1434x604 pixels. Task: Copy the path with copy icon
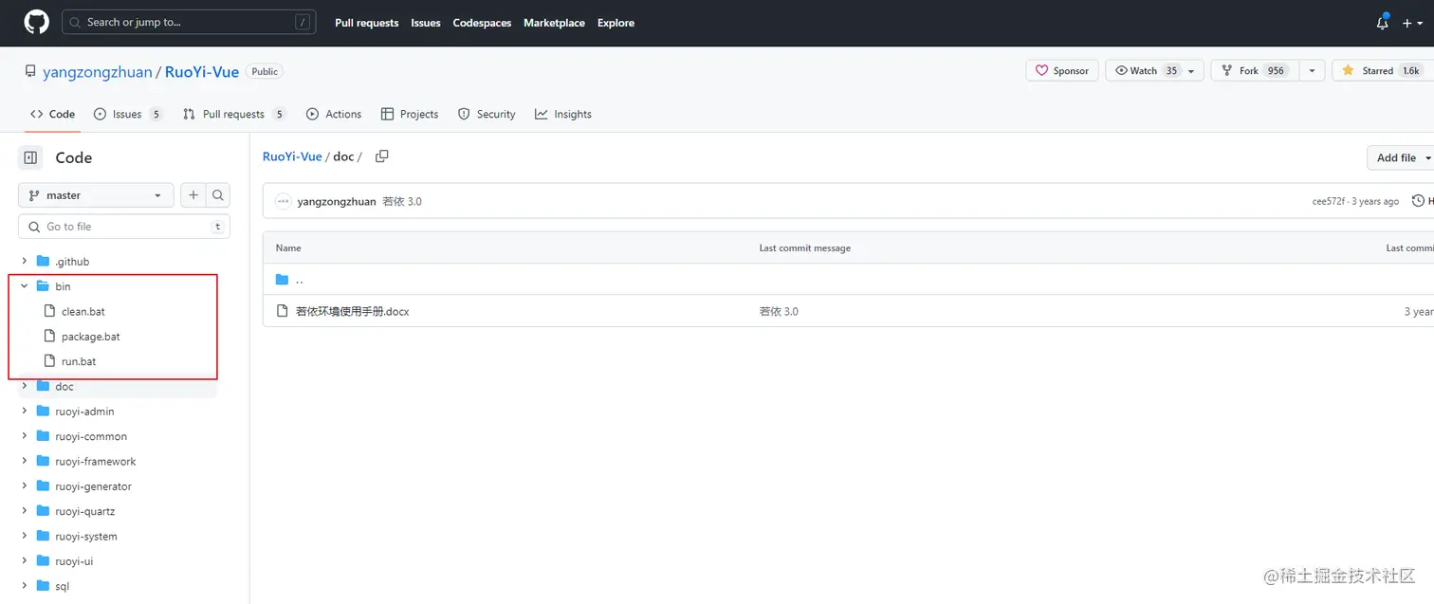[x=381, y=156]
